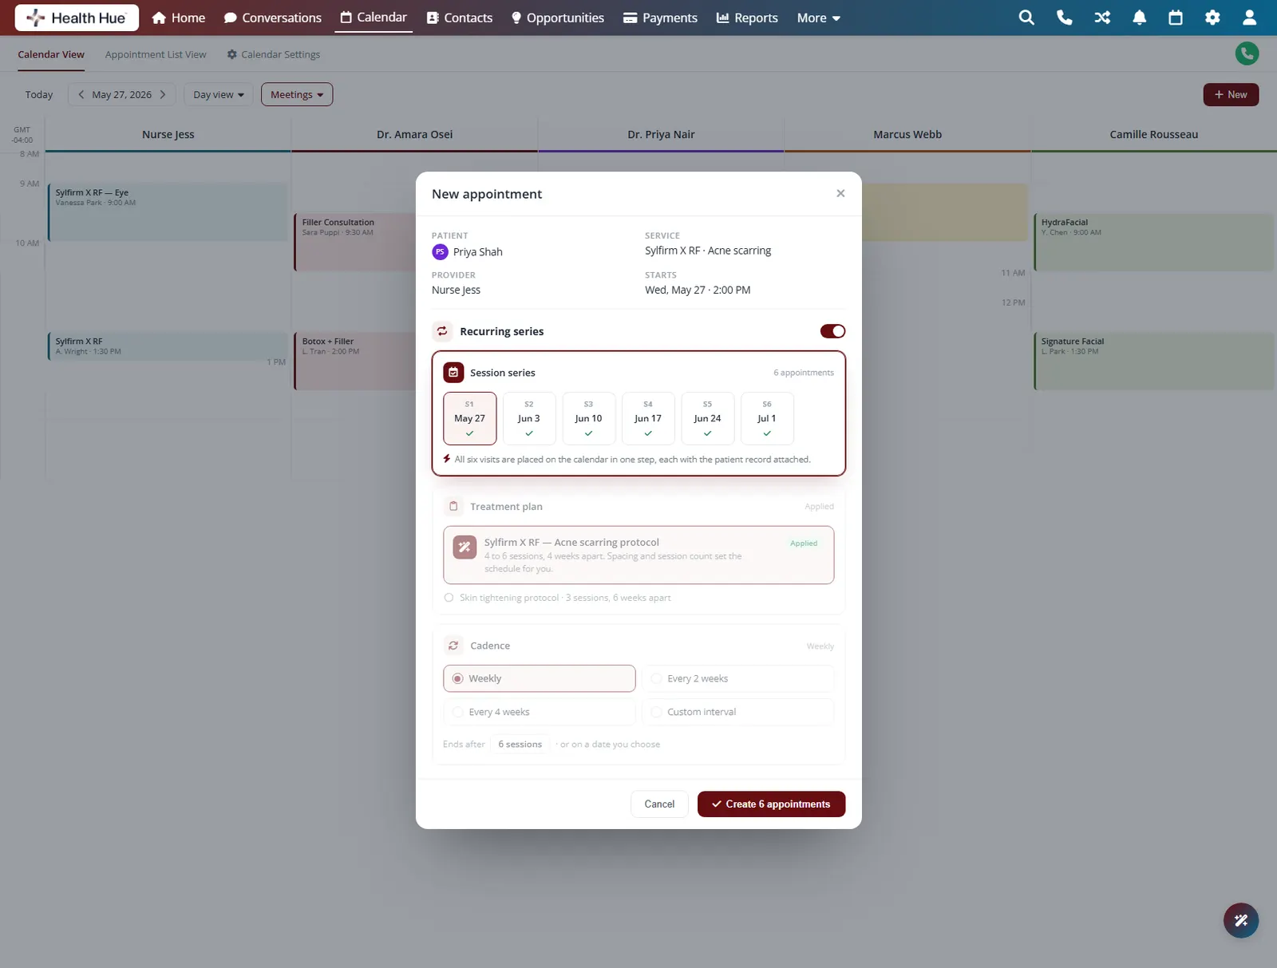This screenshot has height=968, width=1277.
Task: Go to previous day arrow
Action: [x=81, y=94]
